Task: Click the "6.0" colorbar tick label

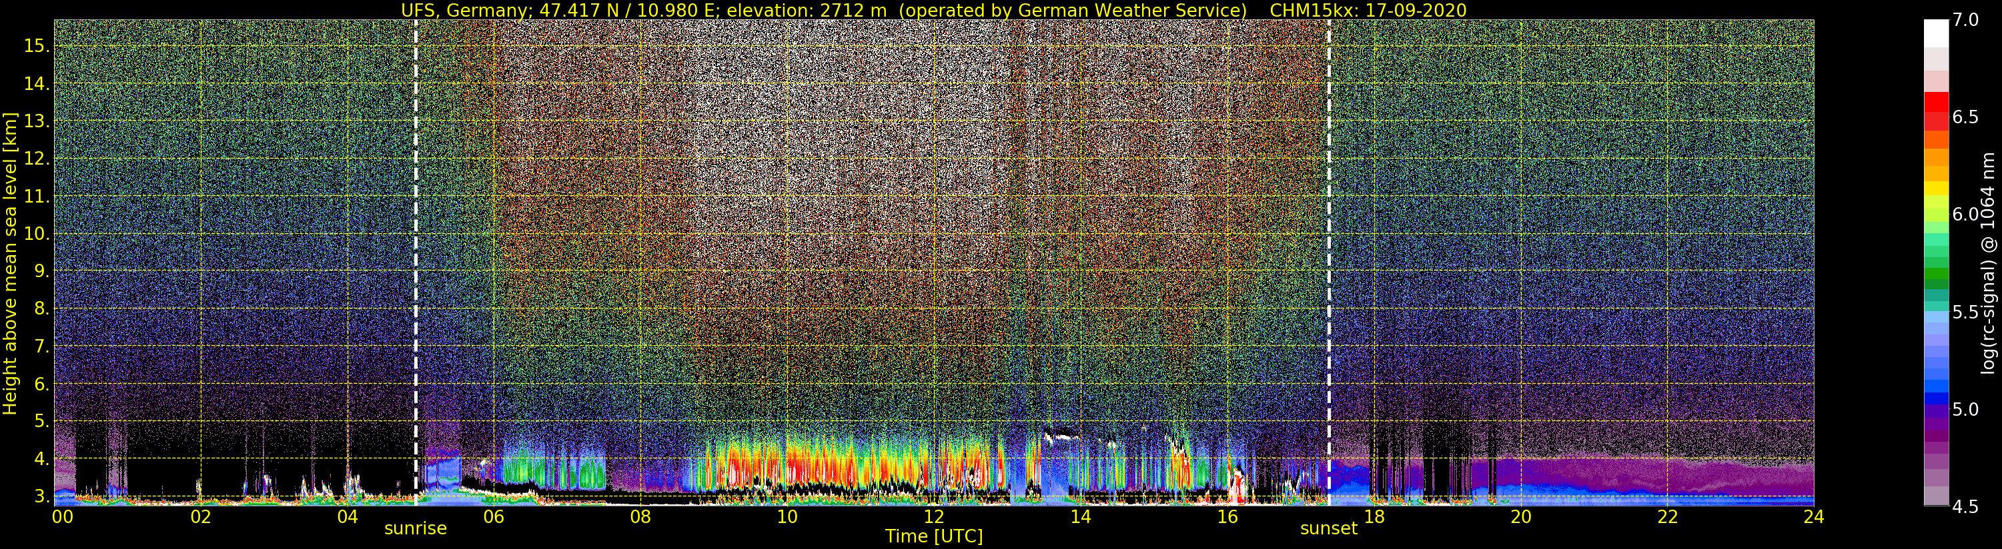Action: [x=1965, y=215]
